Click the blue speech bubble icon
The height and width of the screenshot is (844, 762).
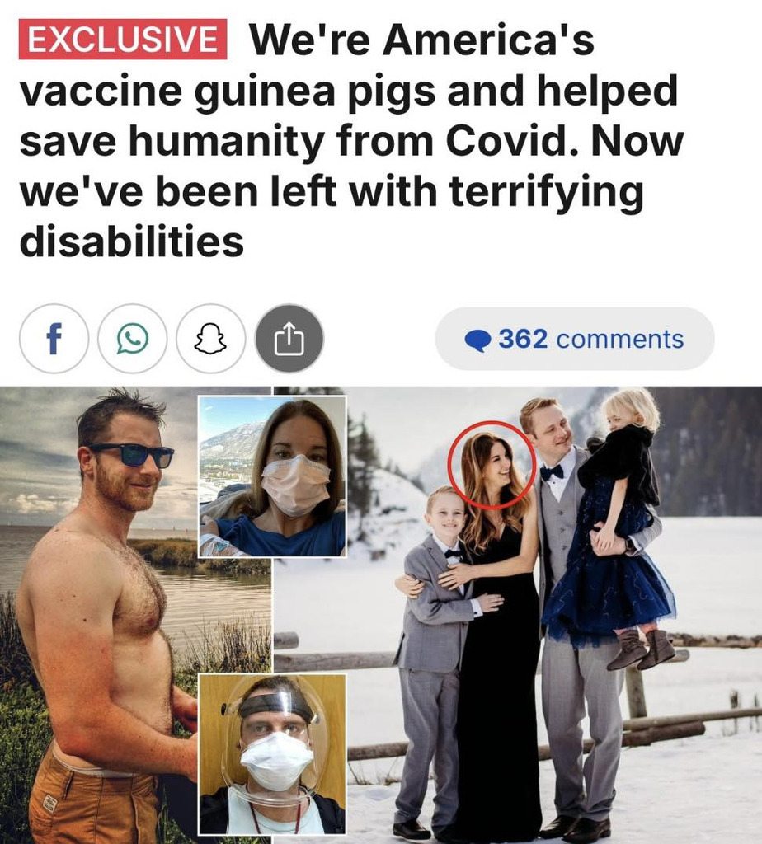pos(477,340)
